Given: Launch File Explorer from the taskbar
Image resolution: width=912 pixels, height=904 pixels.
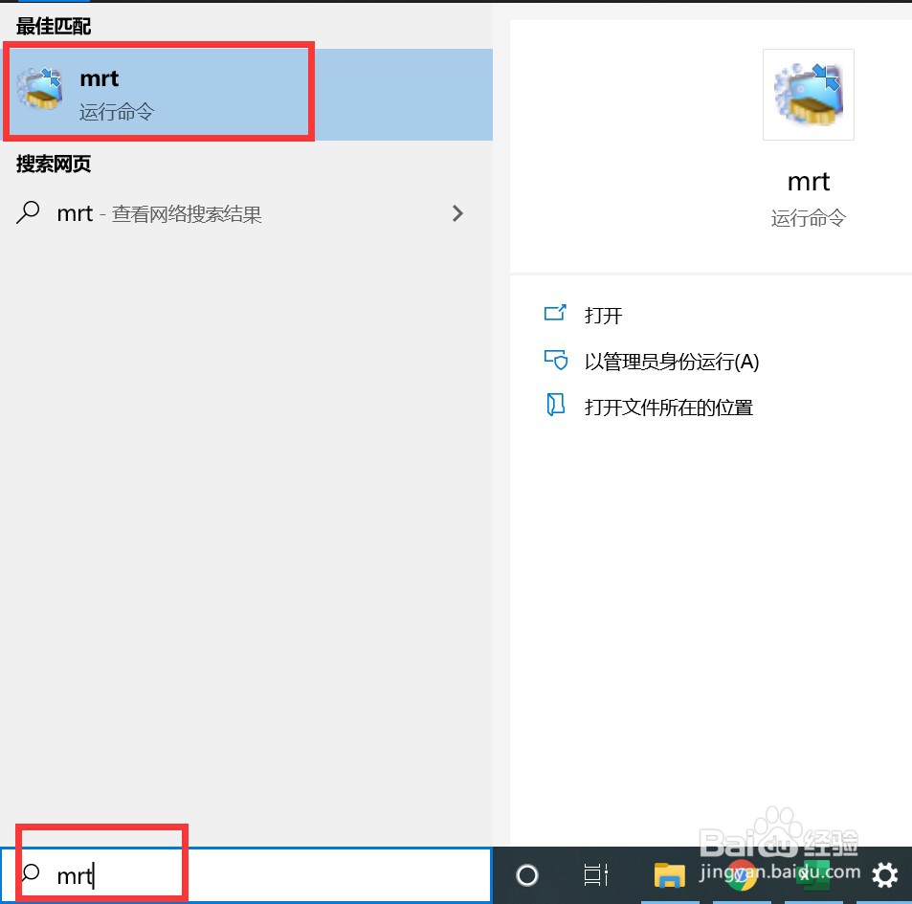Looking at the screenshot, I should point(668,874).
